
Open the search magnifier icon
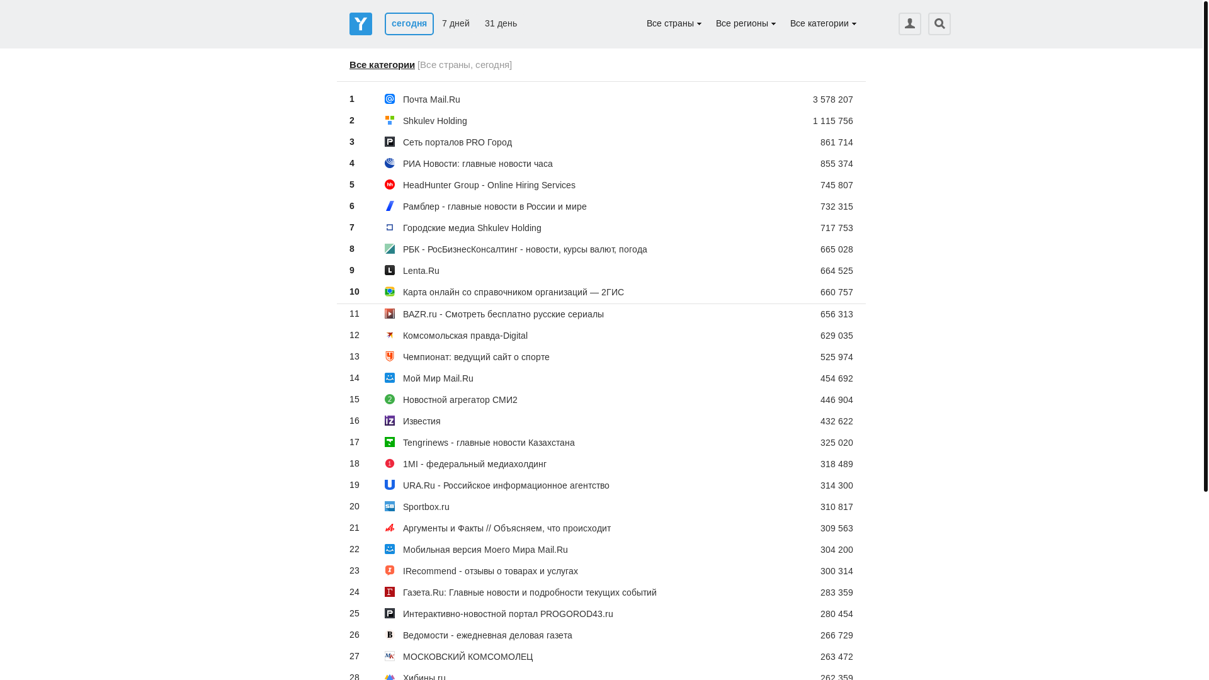939,24
